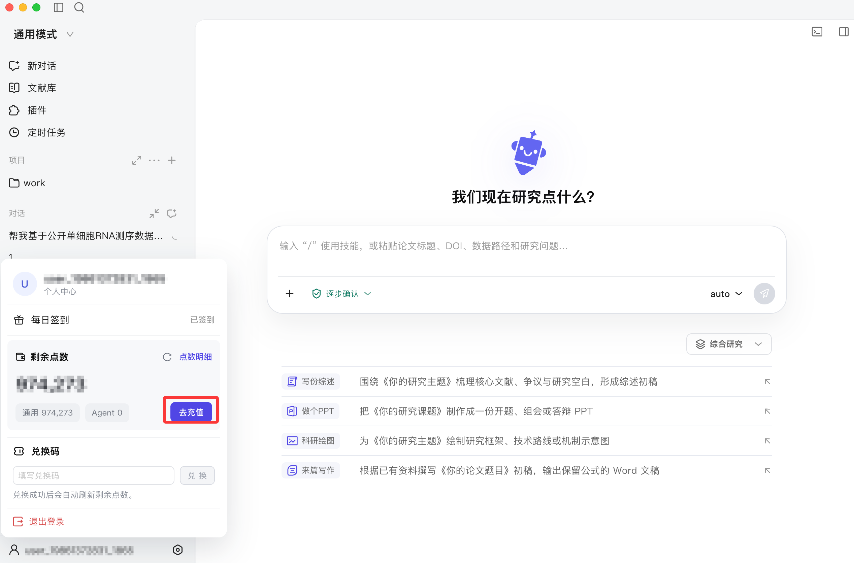This screenshot has height=563, width=854.
Task: Toggle the left sidebar icon in title bar
Action: click(x=59, y=7)
